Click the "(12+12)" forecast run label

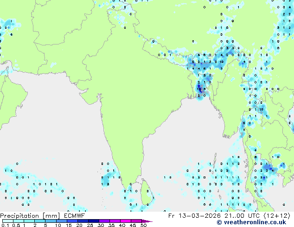(x=277, y=216)
